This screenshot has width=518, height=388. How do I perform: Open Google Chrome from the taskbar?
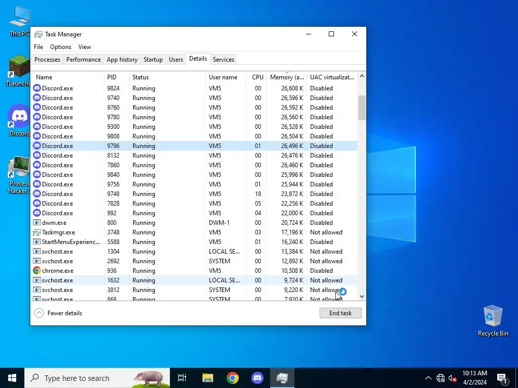233,378
